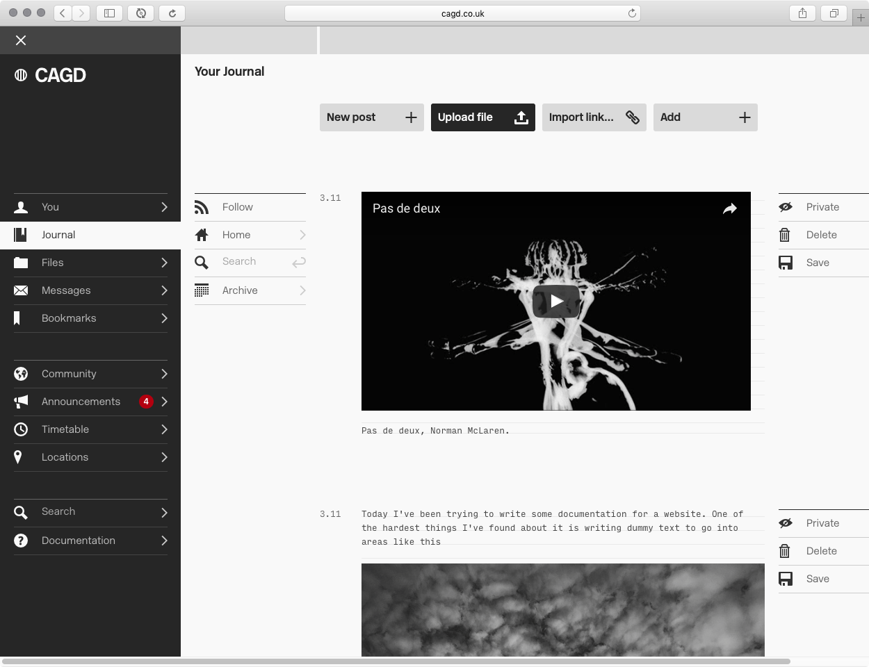The width and height of the screenshot is (869, 667).
Task: Click the horizontal scrollbar at page bottom
Action: point(396,661)
